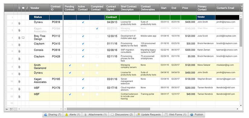The height and width of the screenshot is (118, 249).
Task: Select the 'Training portal' deliverables cell
Action: pyautogui.click(x=149, y=97)
